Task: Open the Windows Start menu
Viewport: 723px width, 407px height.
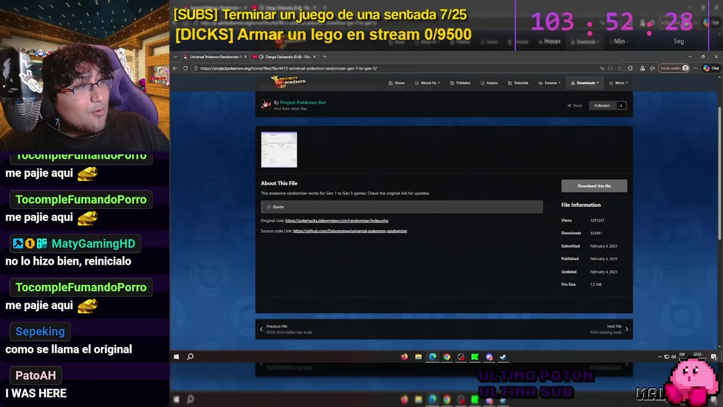Action: click(176, 357)
